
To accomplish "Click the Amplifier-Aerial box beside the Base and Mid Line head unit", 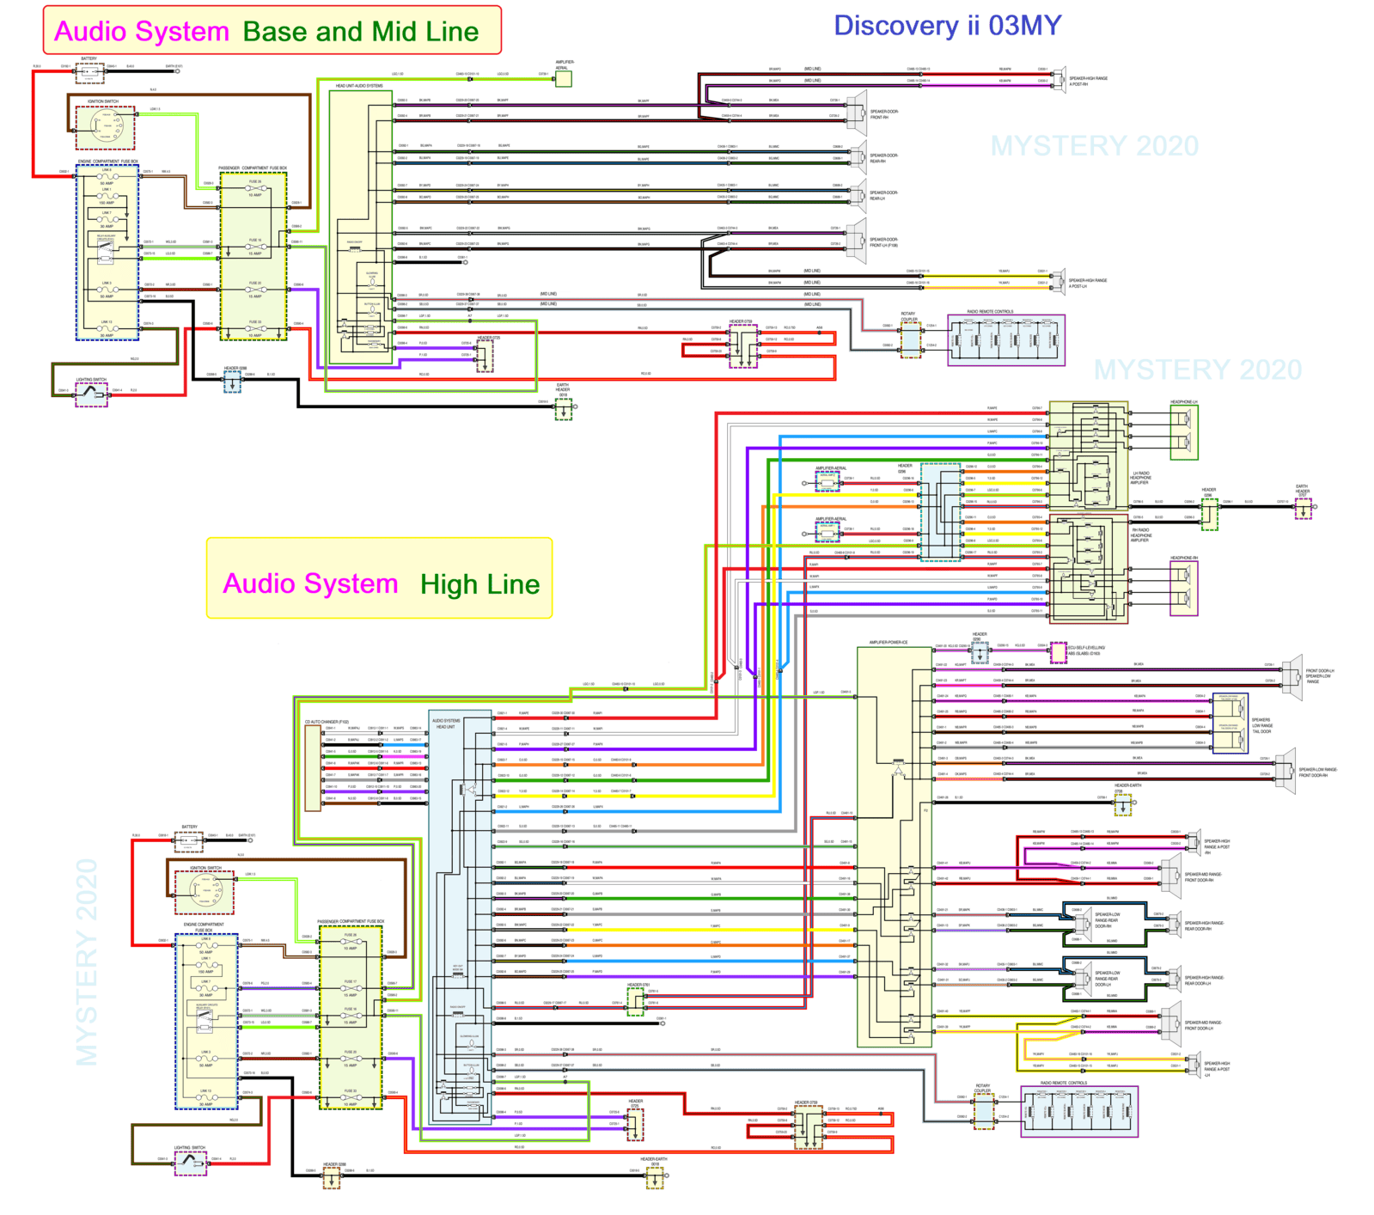I will 563,79.
